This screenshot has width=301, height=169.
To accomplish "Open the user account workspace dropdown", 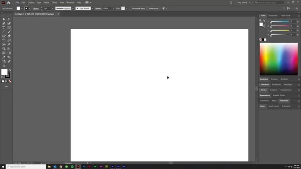I will tap(244, 3).
